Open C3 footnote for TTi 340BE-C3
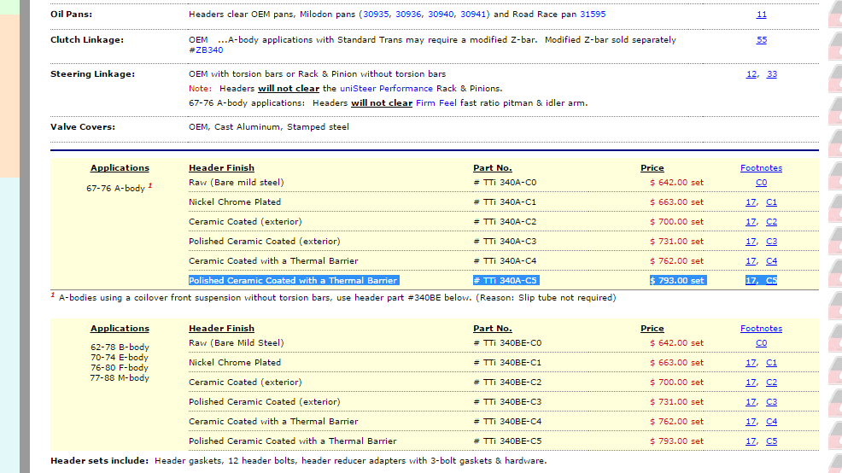The width and height of the screenshot is (842, 473). click(x=772, y=402)
